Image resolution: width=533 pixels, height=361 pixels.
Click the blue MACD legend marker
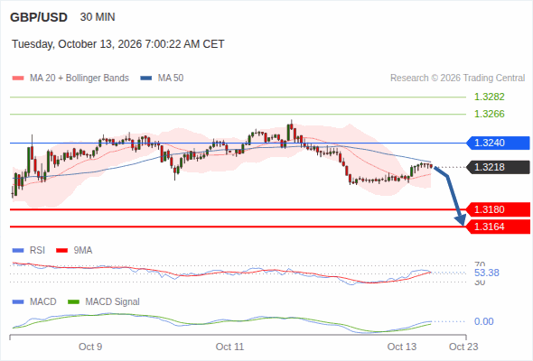click(x=18, y=302)
